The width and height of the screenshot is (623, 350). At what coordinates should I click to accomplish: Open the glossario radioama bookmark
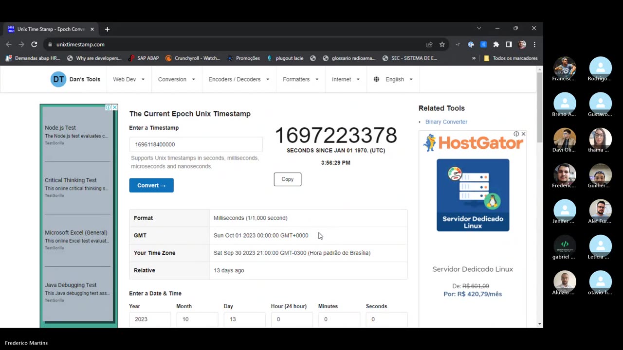pyautogui.click(x=349, y=58)
